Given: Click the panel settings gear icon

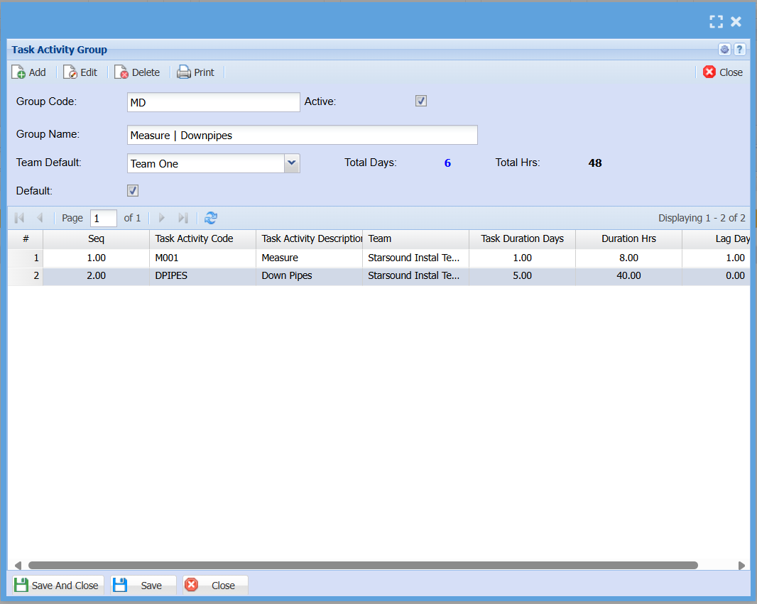Looking at the screenshot, I should 724,50.
